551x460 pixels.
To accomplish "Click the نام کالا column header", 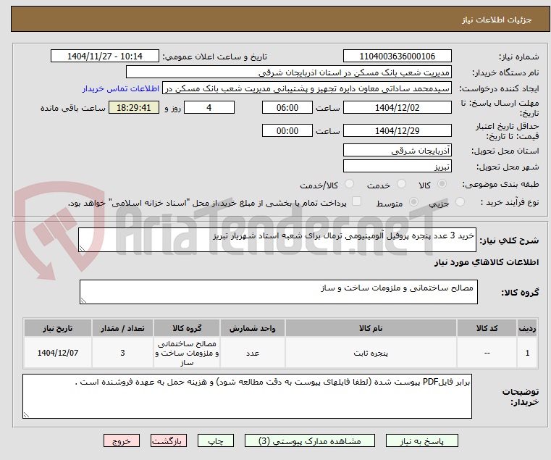I will pyautogui.click(x=371, y=328).
